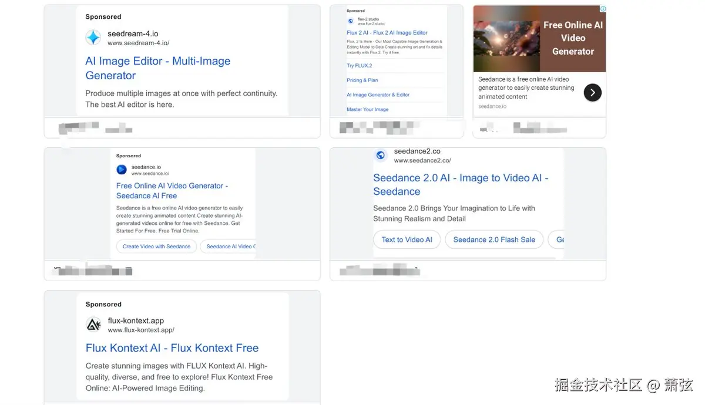Viewport: 705px width, 405px height.
Task: Open Flux Kontext AI - Flux Kontext Free link
Action: tap(172, 348)
